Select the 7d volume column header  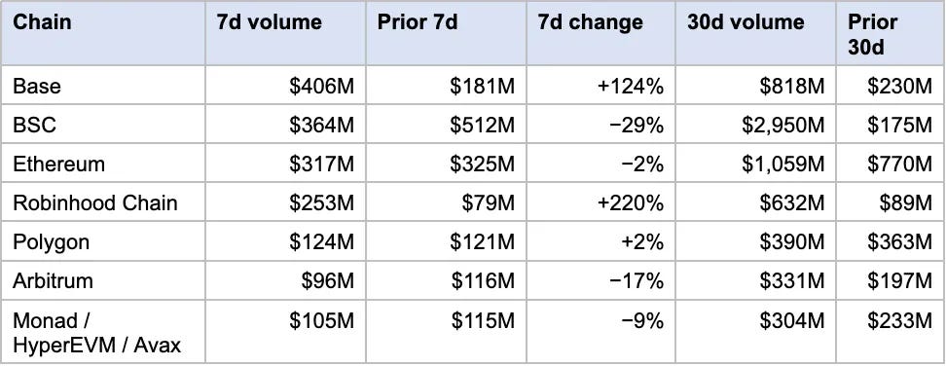pos(285,33)
